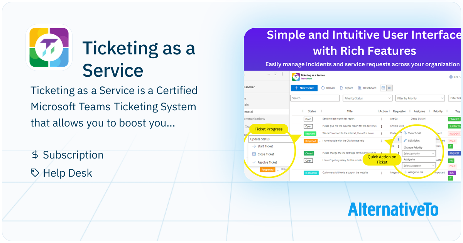Select Edit ticket in quick action menu
The image size is (463, 243).
coord(412,141)
